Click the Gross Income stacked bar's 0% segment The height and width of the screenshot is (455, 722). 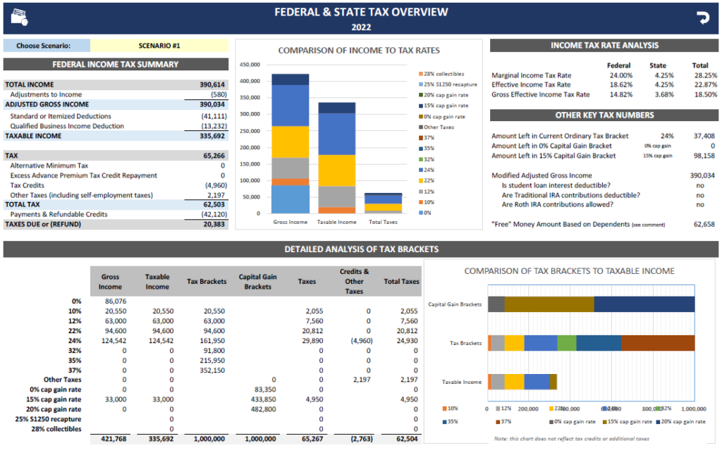(290, 199)
